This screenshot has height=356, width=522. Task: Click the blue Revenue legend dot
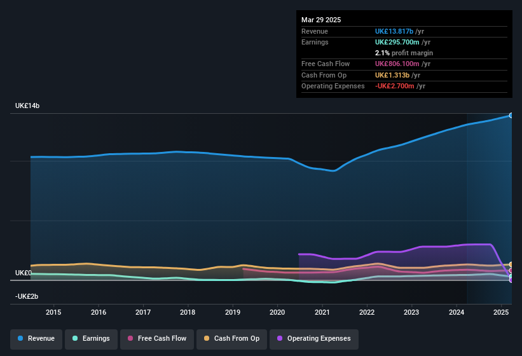[20, 338]
